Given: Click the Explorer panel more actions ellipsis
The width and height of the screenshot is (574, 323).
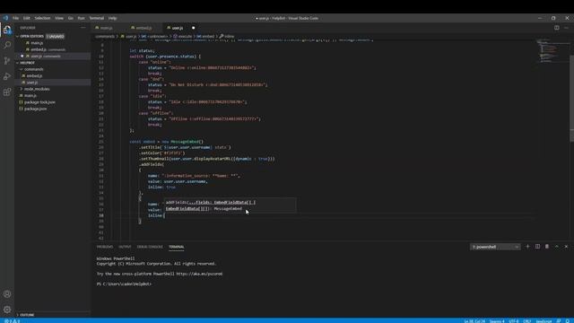Looking at the screenshot, I should point(83,28).
